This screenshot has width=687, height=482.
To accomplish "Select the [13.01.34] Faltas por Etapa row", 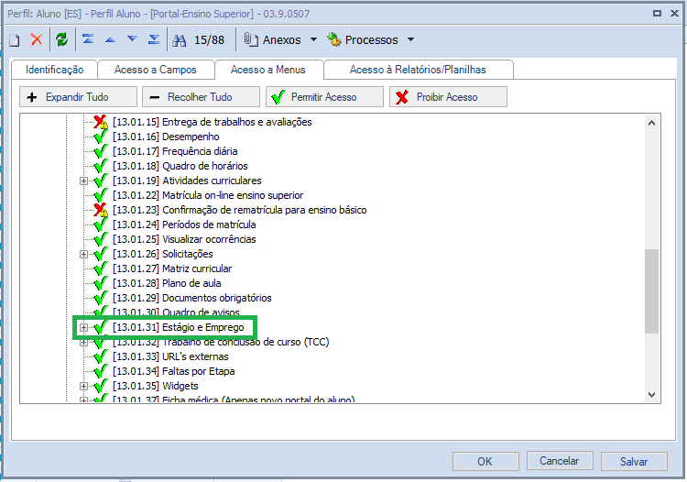I will click(x=174, y=371).
